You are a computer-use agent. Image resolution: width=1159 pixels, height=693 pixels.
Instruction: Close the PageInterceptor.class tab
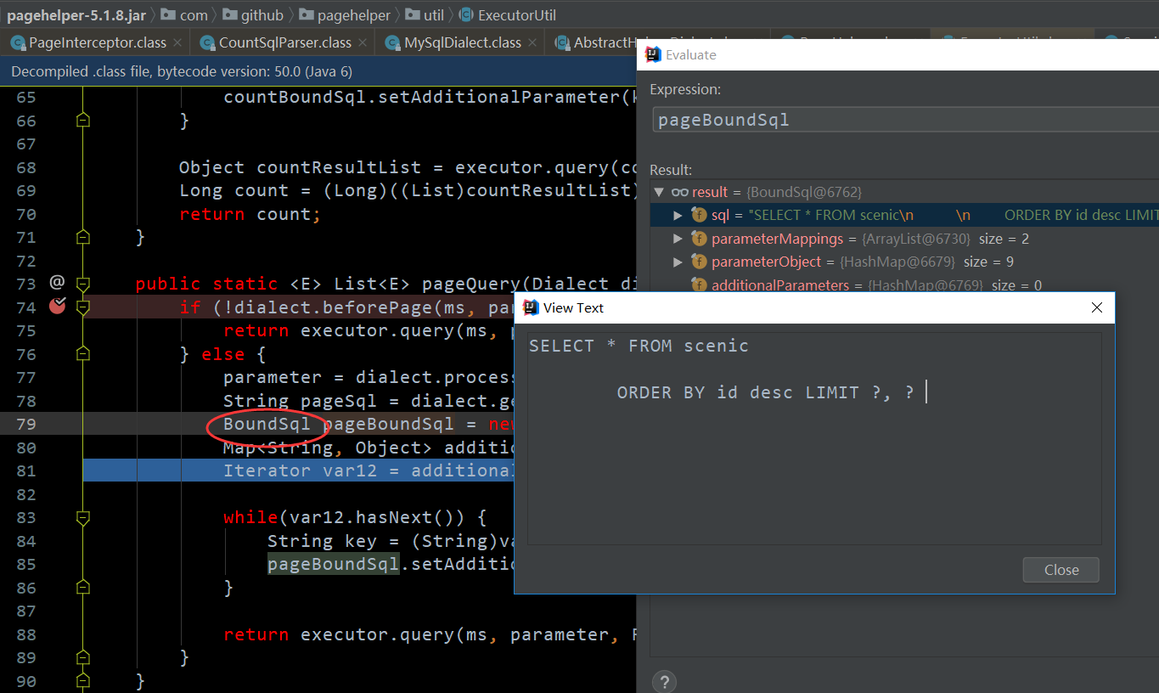(x=177, y=42)
